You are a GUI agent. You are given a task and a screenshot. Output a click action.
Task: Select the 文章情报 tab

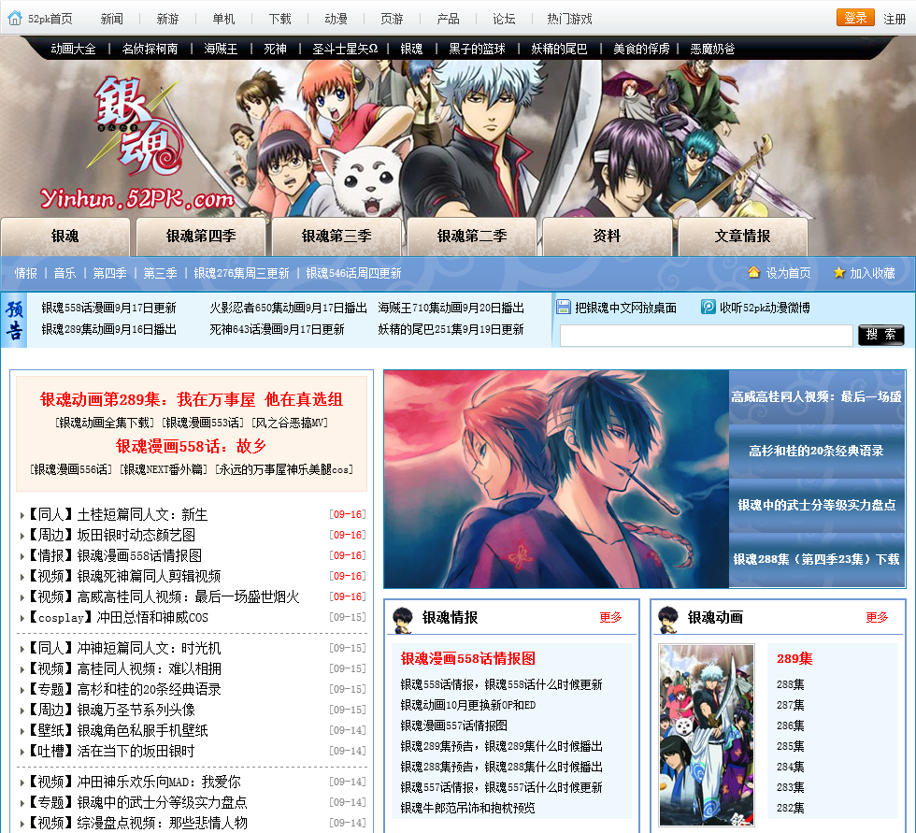click(x=742, y=236)
